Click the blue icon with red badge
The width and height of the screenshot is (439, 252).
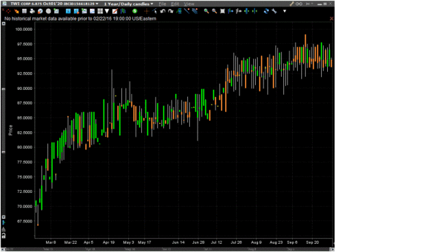76,11
